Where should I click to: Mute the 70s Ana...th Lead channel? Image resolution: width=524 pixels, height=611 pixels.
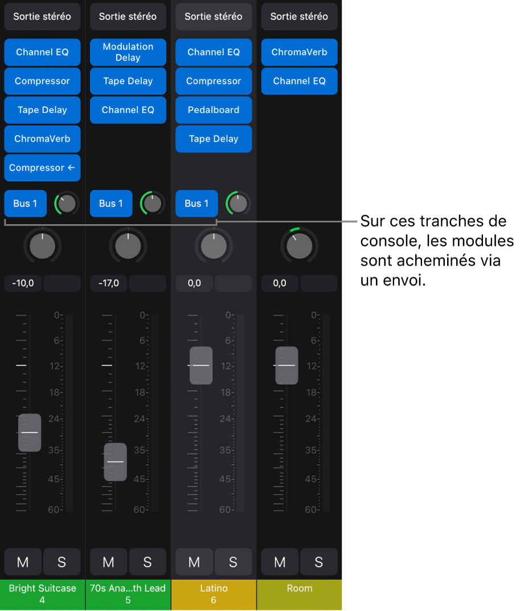coord(108,562)
